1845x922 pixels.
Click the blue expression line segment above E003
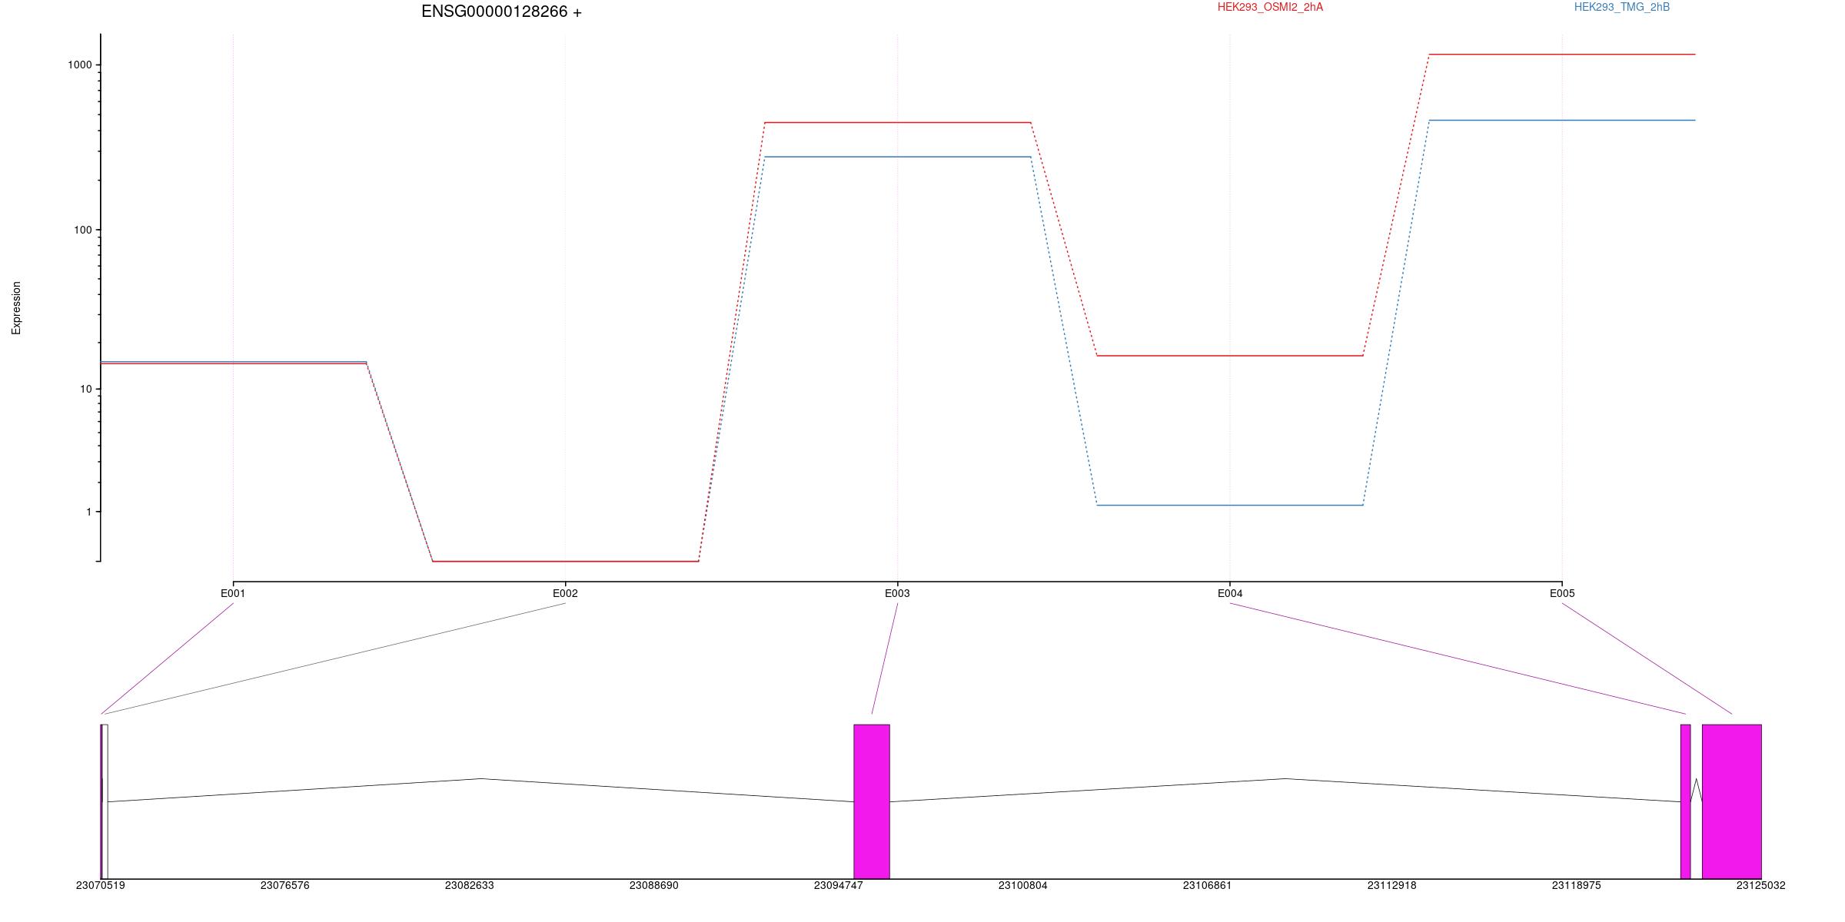point(897,157)
